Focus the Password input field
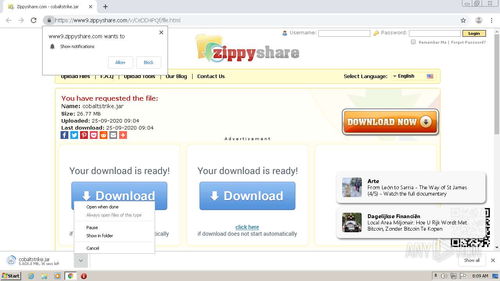The height and width of the screenshot is (281, 500). point(435,34)
